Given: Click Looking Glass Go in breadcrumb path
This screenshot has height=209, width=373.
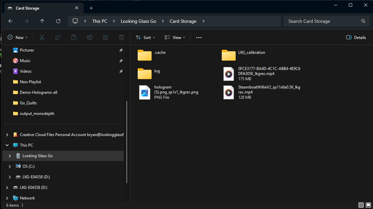Looking at the screenshot, I should (x=138, y=21).
